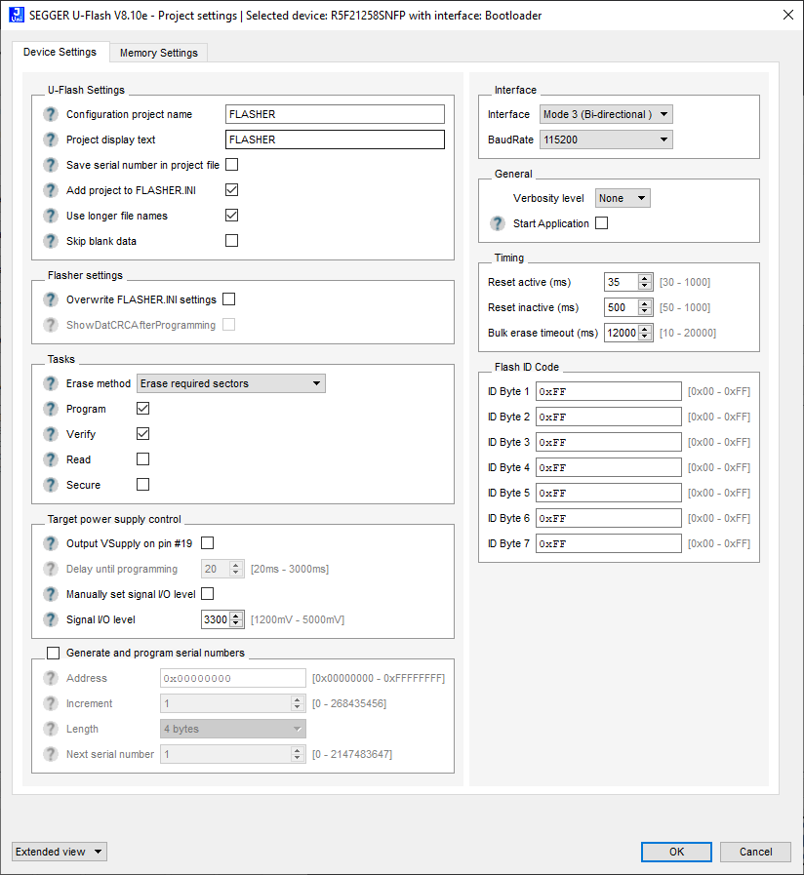Increase Signal I/O level value
The image size is (804, 875).
click(236, 616)
